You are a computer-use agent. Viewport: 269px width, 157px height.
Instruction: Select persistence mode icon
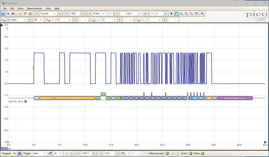pyautogui.click(x=8, y=13)
